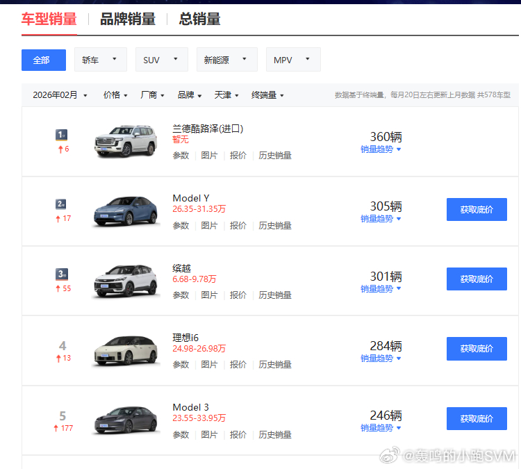Open the 天津 city dropdown
Viewport: 521px width, 469px height.
tap(226, 95)
